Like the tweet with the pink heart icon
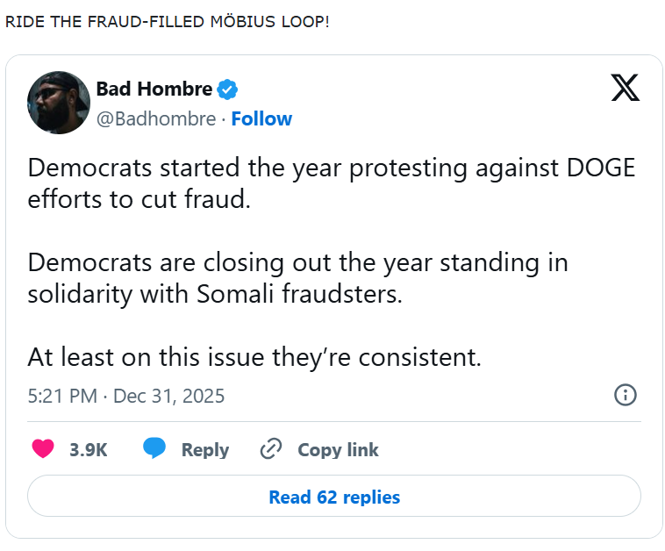The image size is (665, 551). coord(42,449)
